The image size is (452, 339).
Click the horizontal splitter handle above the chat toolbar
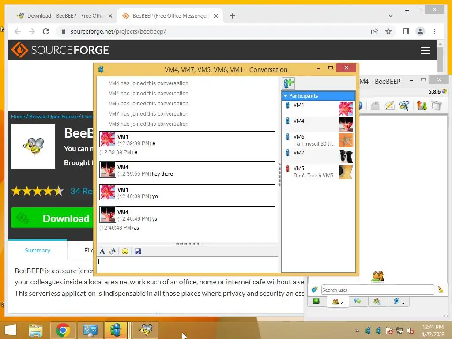coord(187,244)
